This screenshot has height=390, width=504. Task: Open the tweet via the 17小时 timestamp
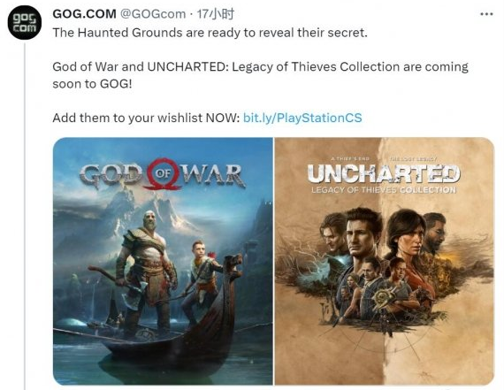(216, 14)
